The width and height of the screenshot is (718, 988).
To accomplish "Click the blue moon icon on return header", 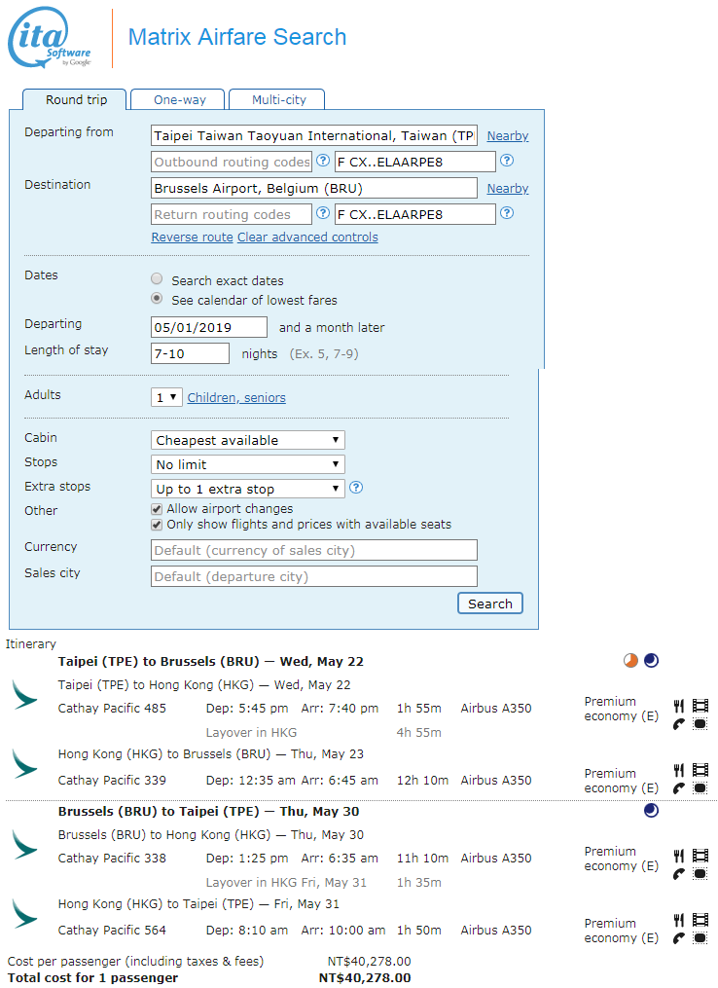I will click(x=651, y=810).
